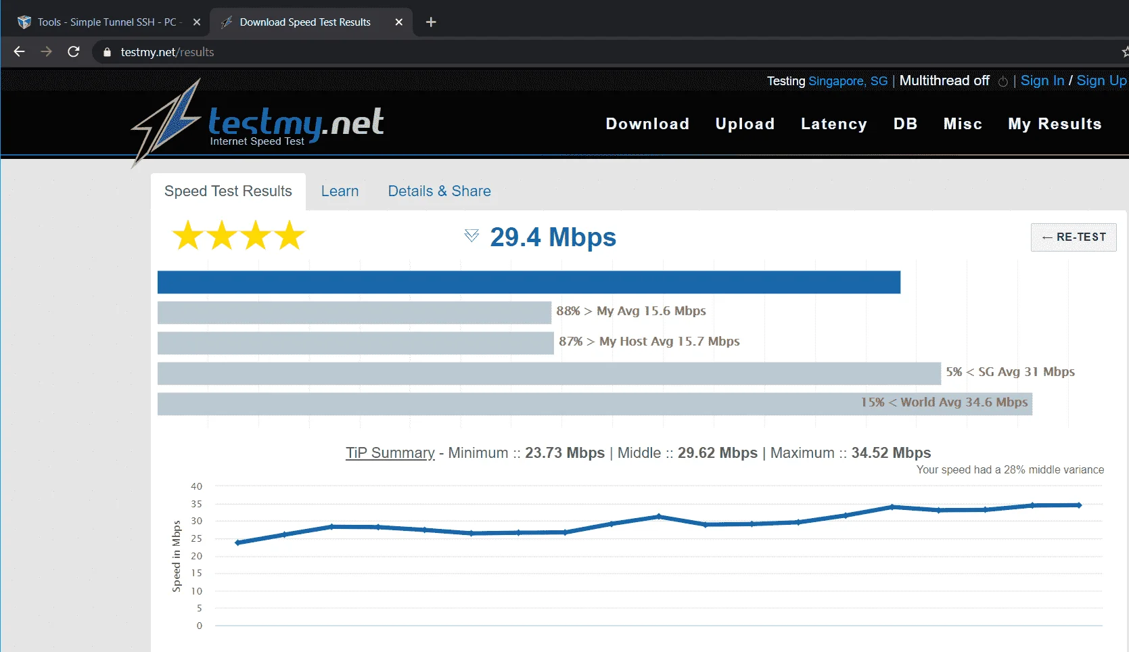
Task: Open My Results menu
Action: (1055, 124)
